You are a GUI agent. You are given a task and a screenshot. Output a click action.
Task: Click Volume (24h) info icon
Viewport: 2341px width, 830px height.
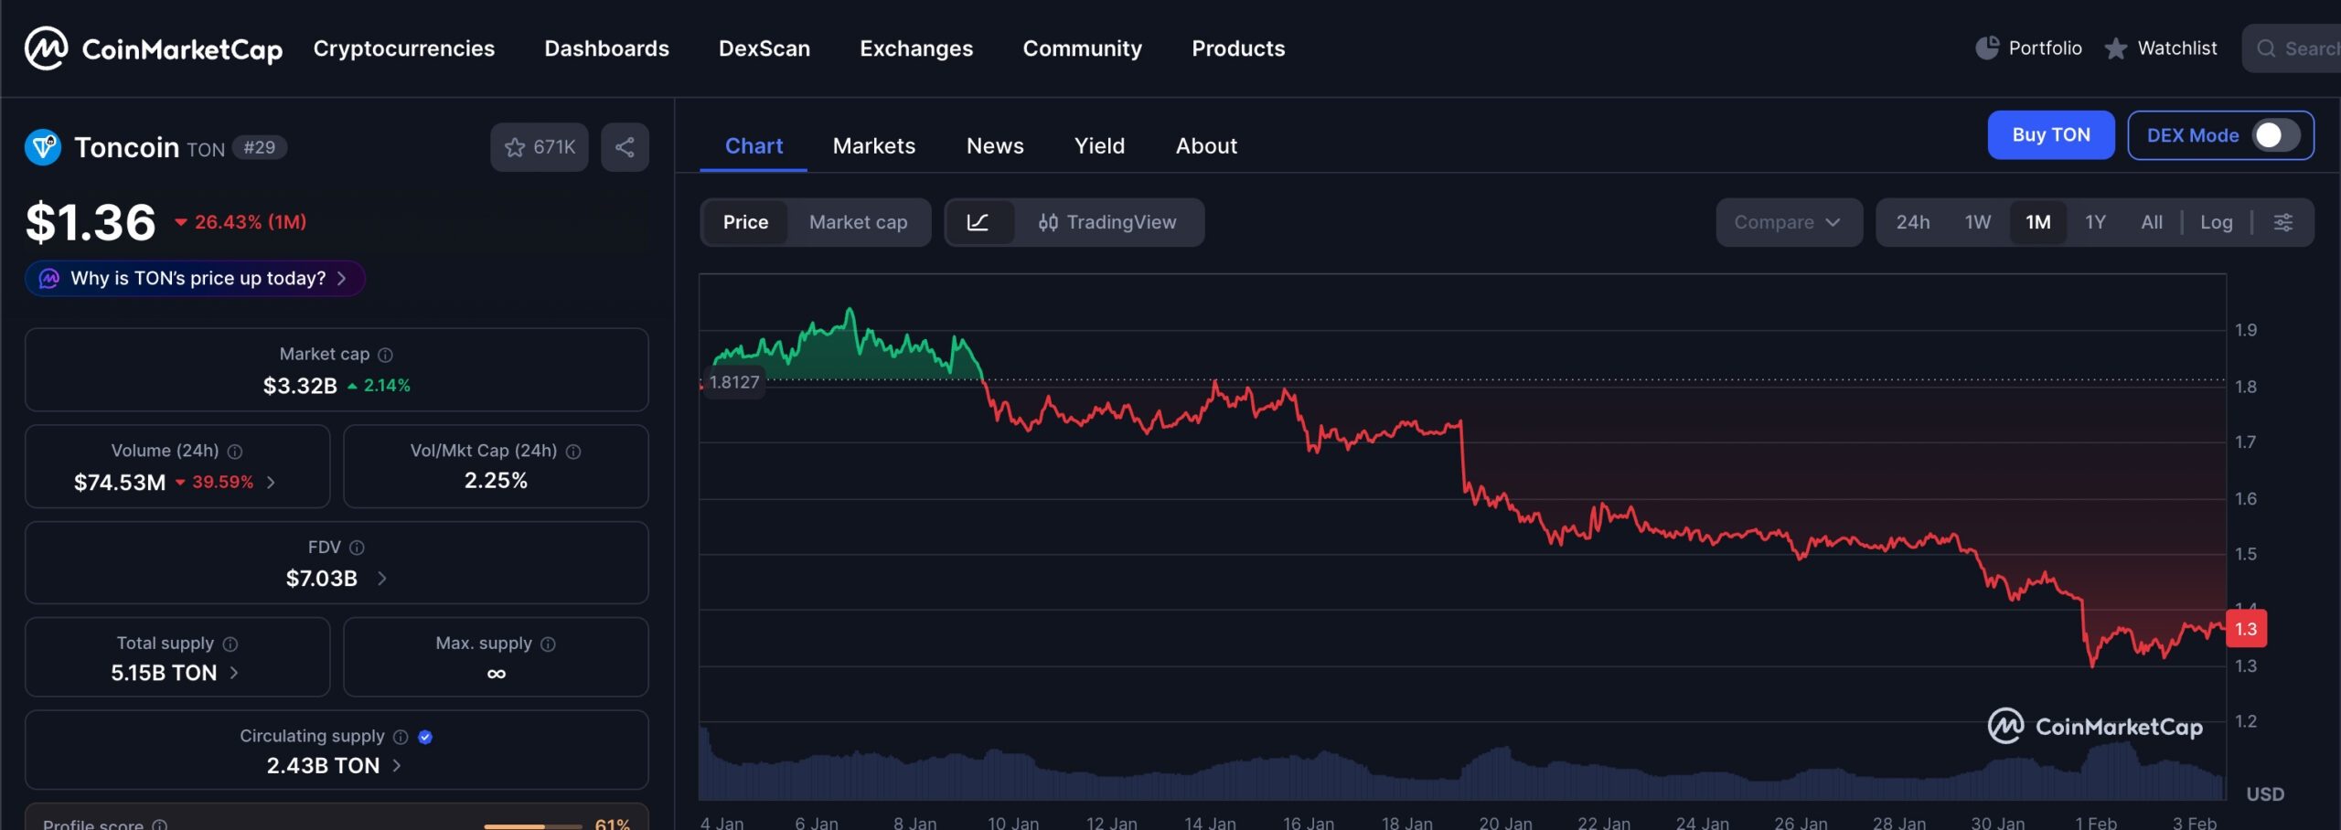click(x=235, y=452)
